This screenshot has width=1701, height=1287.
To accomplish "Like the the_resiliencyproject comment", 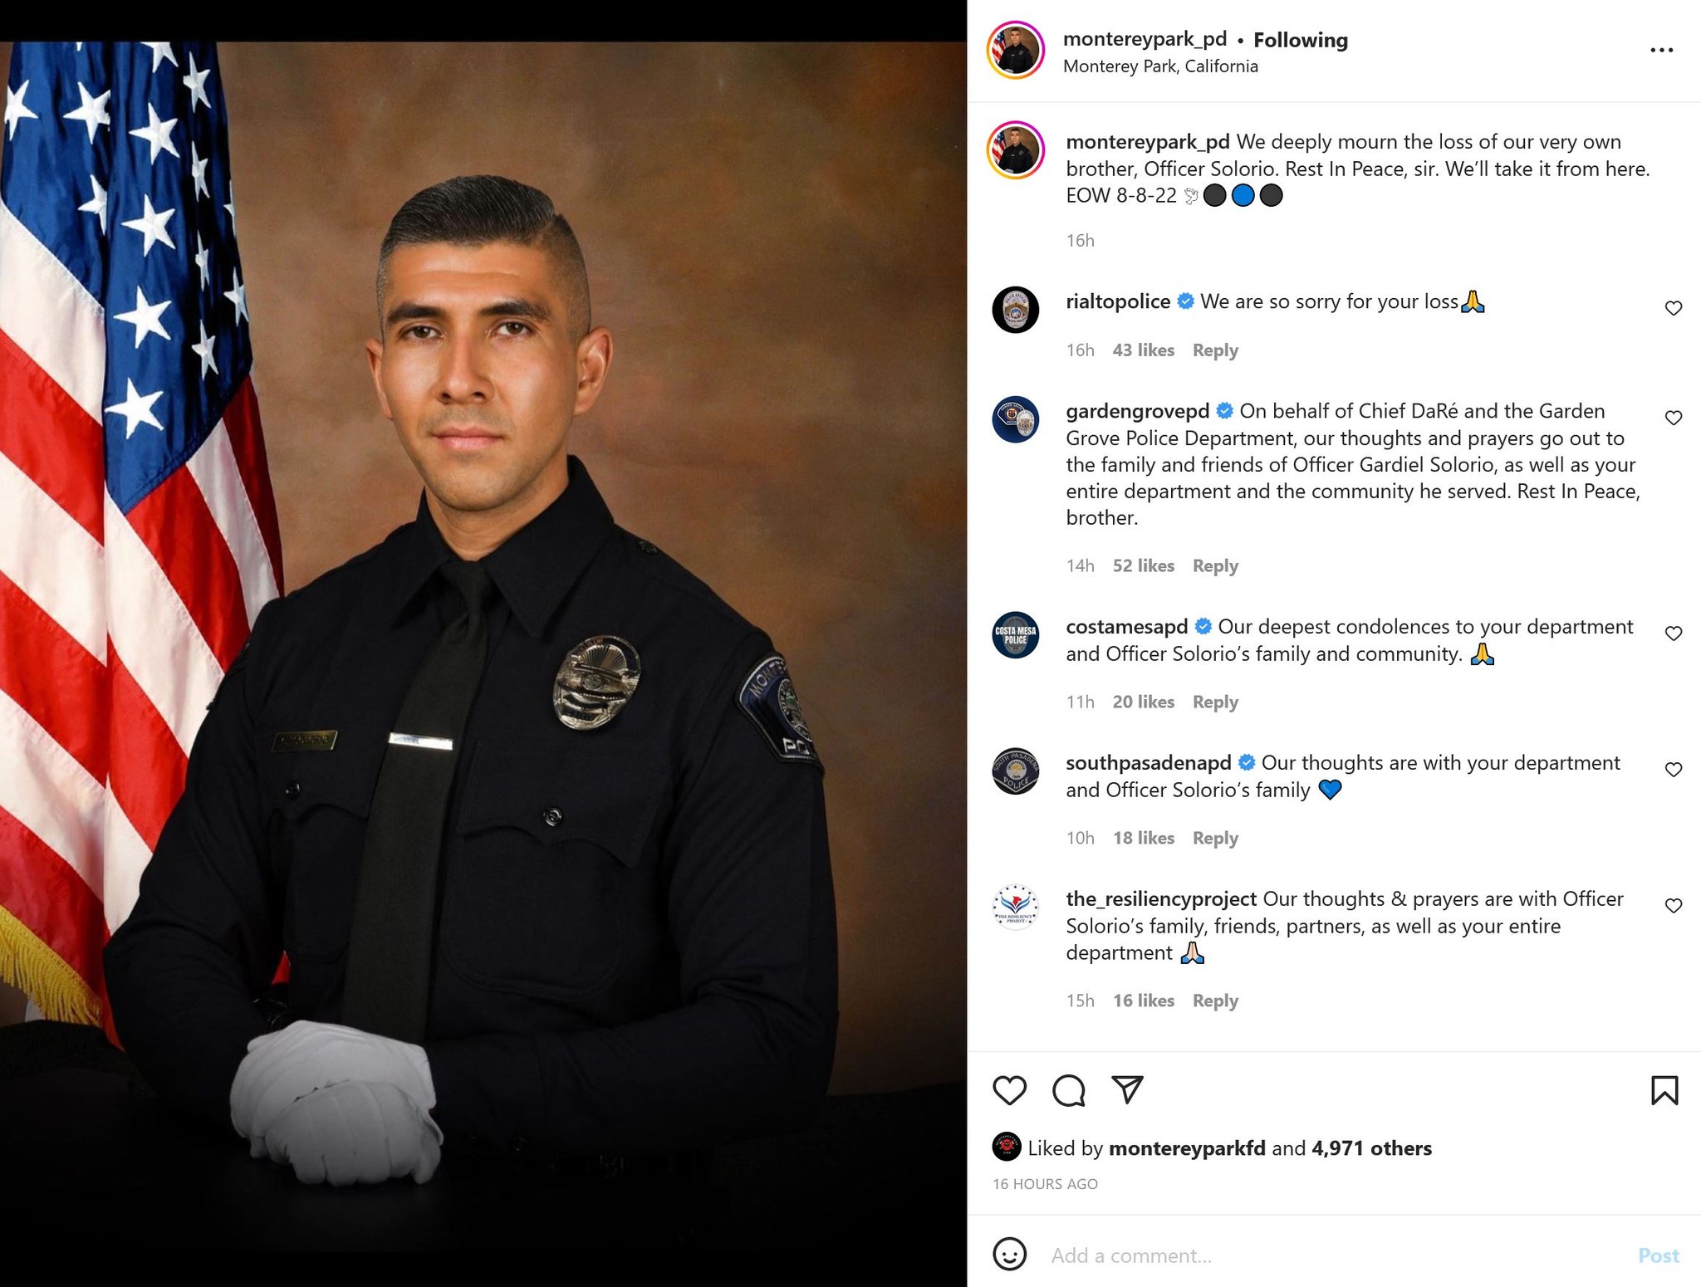I will click(x=1673, y=906).
